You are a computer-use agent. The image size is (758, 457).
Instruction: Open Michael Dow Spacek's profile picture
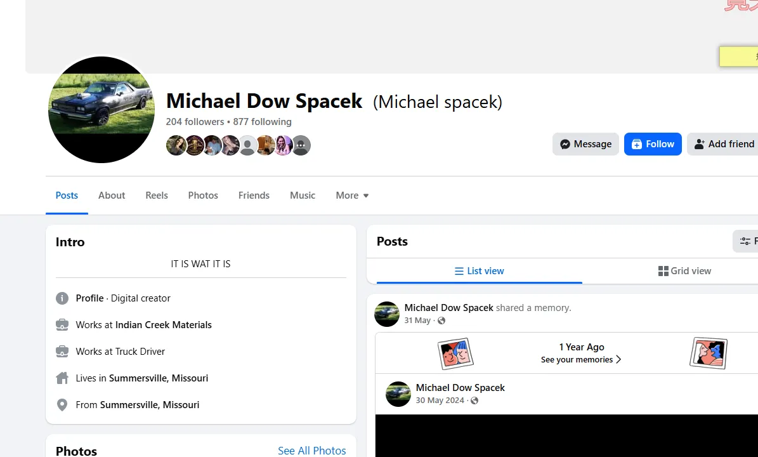(101, 110)
